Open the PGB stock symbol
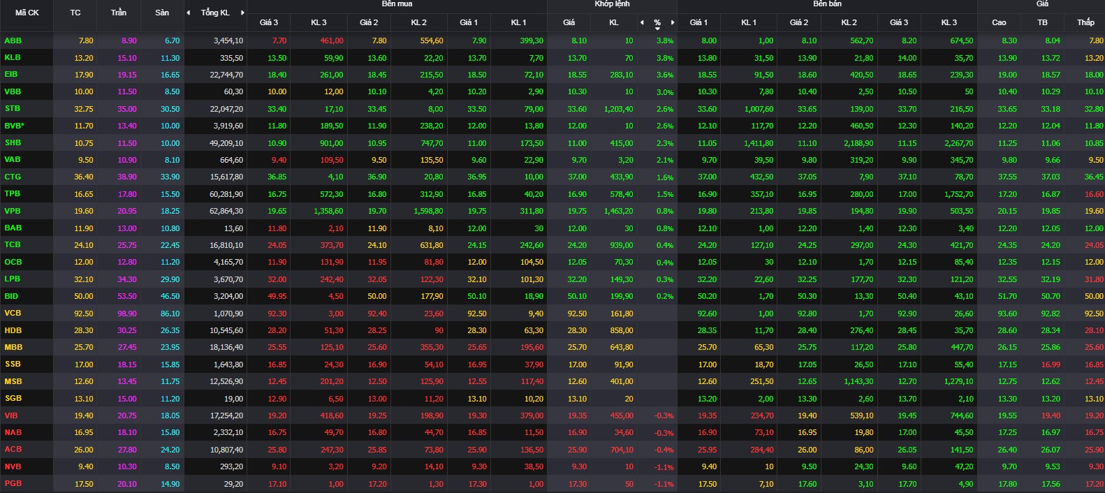Viewport: 1105px width, 493px height. click(13, 483)
